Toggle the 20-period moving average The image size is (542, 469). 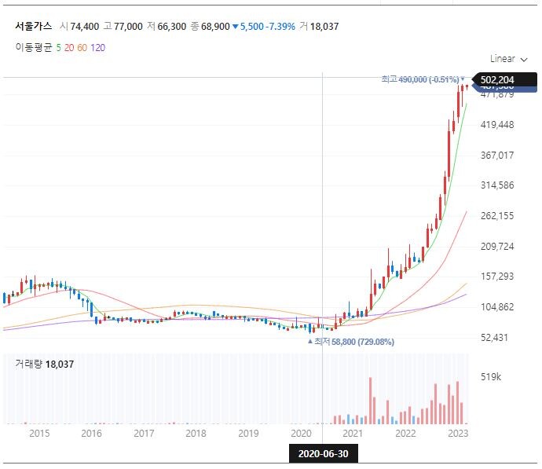click(x=68, y=48)
